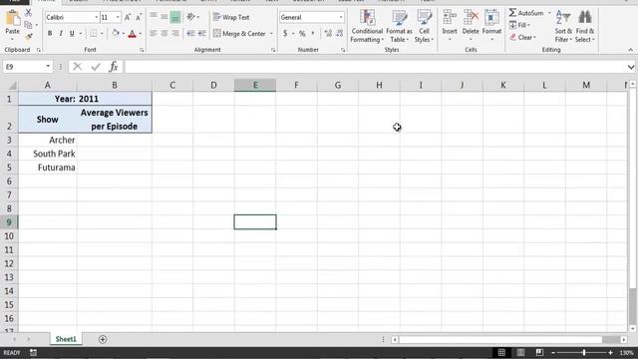This screenshot has width=638, height=359.
Task: Click the Paste clipboard icon
Action: point(13,18)
